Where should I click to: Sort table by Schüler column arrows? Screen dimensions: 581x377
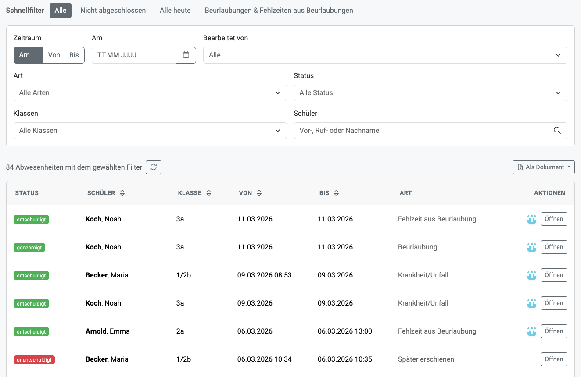point(122,193)
